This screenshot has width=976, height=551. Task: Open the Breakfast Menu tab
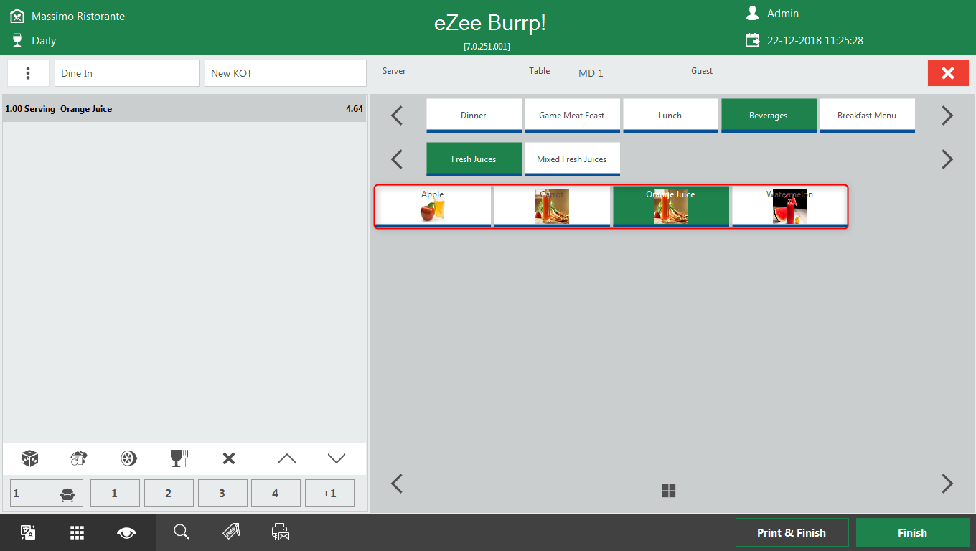coord(867,116)
